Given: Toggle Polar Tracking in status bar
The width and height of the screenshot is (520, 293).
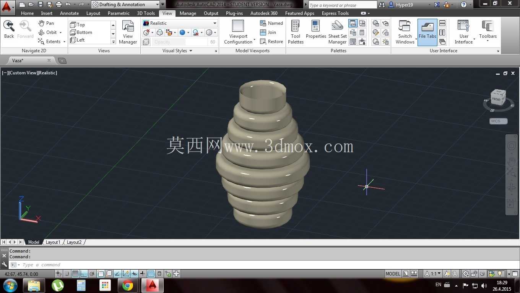Looking at the screenshot, I should click(92, 274).
